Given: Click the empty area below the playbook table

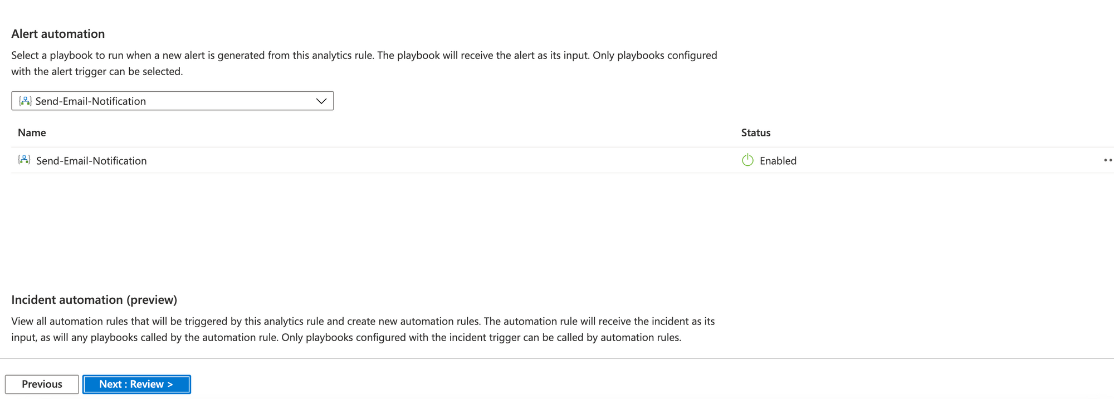Looking at the screenshot, I should point(557,228).
